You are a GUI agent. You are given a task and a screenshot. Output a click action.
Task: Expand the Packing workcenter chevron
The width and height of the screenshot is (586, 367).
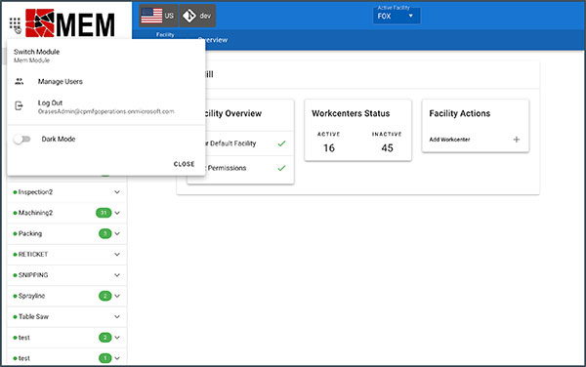pos(117,233)
